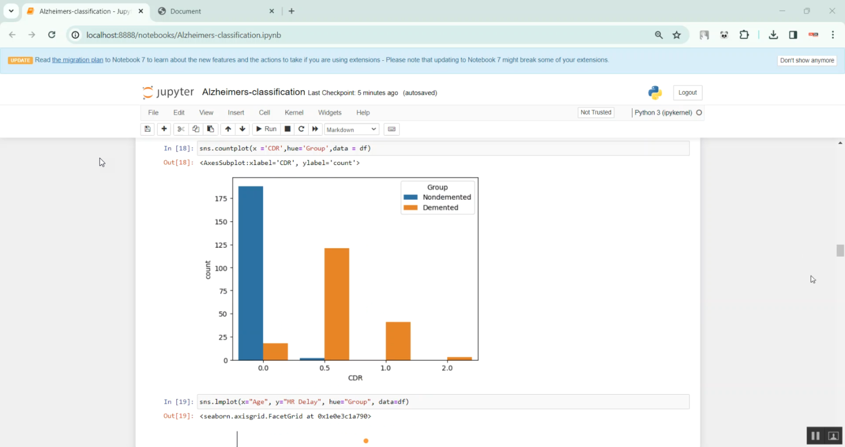Interrupt the kernel with the stop icon
This screenshot has height=447, width=845.
287,129
